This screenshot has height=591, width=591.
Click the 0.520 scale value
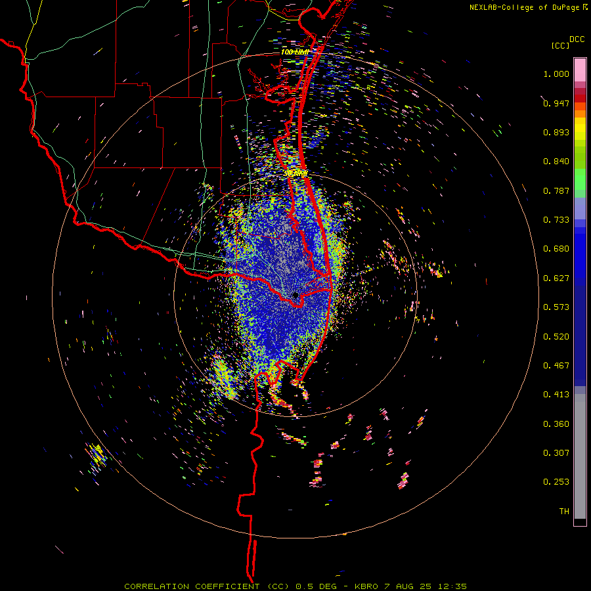pyautogui.click(x=556, y=337)
